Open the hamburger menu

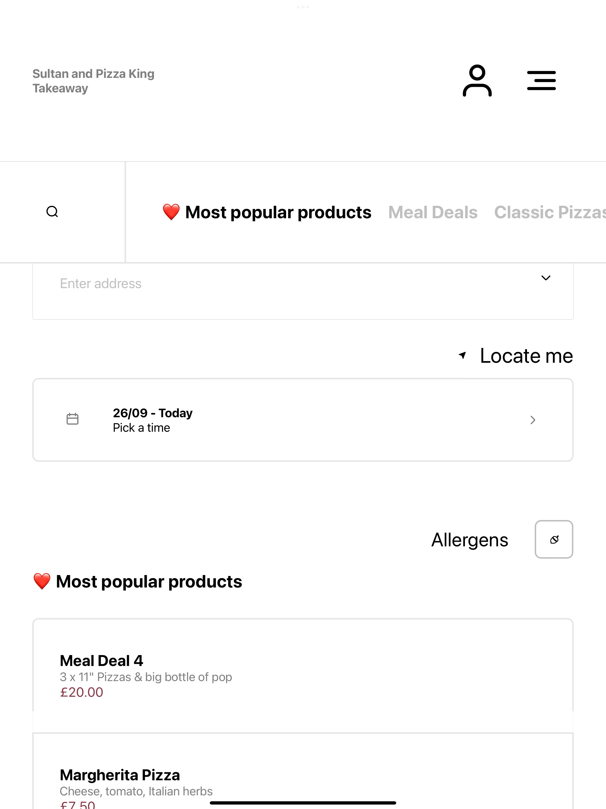click(541, 81)
